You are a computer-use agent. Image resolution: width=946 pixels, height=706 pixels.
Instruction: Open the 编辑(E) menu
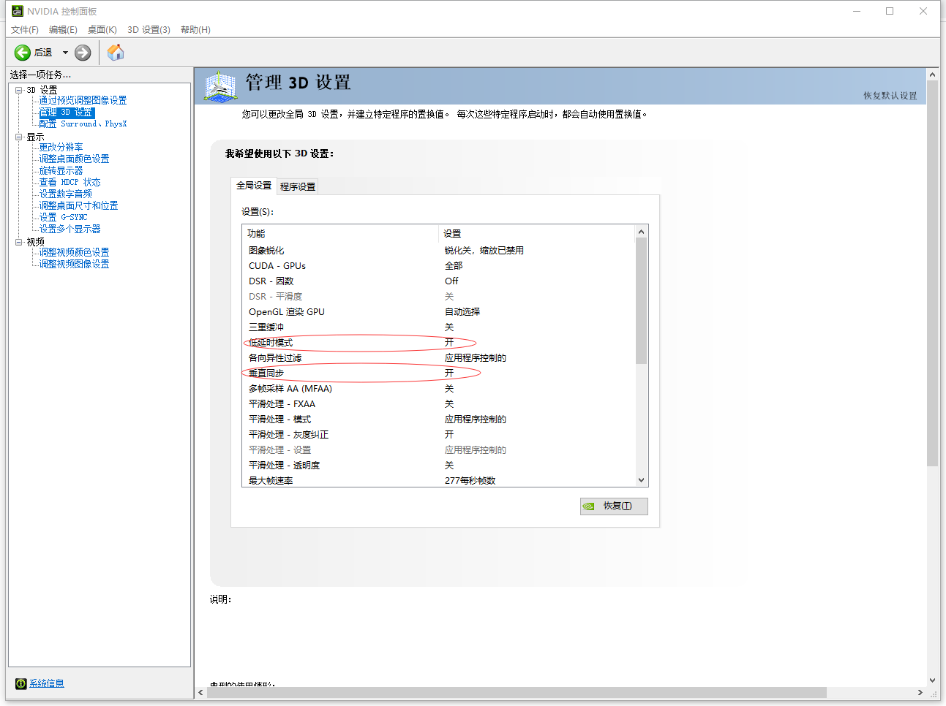pos(63,30)
